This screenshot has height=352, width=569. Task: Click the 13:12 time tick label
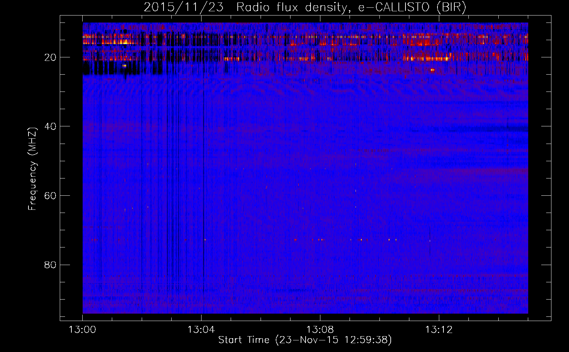pyautogui.click(x=439, y=330)
